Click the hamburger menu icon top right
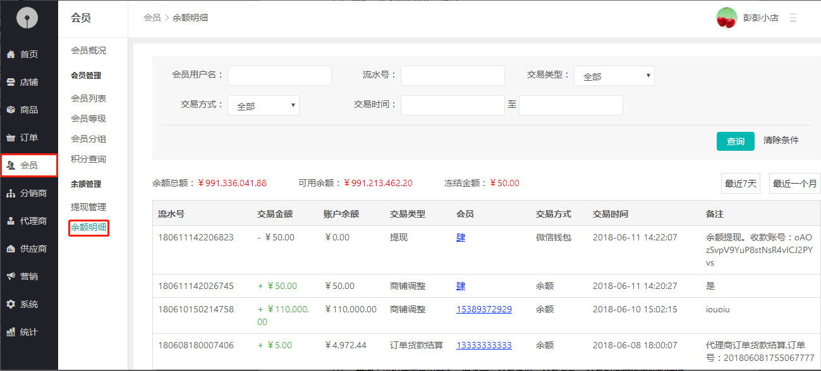The width and height of the screenshot is (821, 371). (x=793, y=18)
